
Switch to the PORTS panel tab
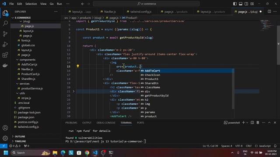[140, 123]
